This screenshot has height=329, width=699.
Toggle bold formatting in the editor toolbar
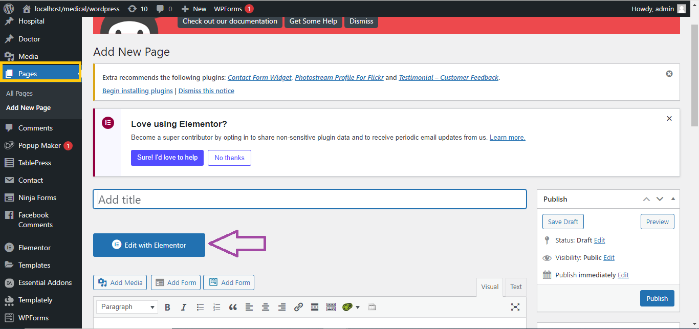tap(167, 307)
